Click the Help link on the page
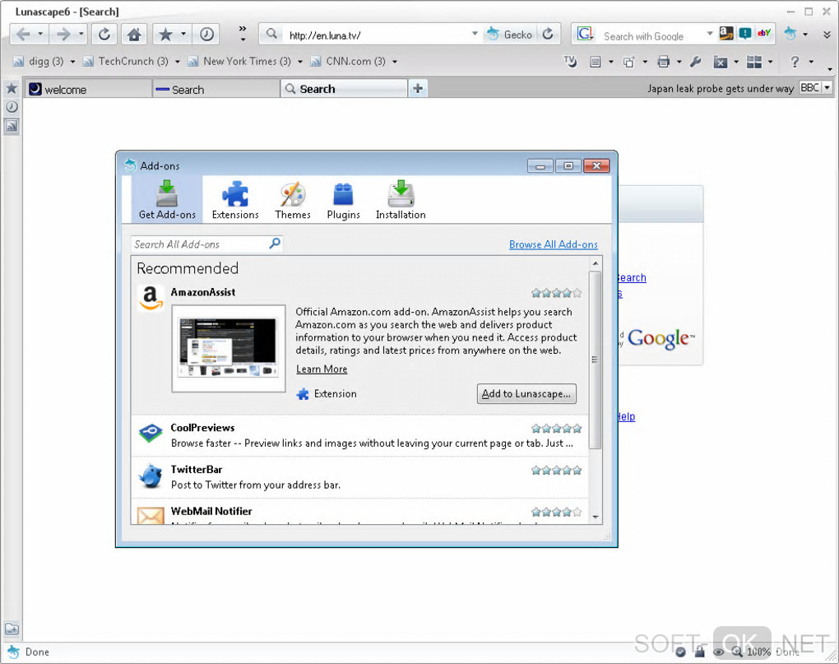The width and height of the screenshot is (839, 664). tap(627, 417)
